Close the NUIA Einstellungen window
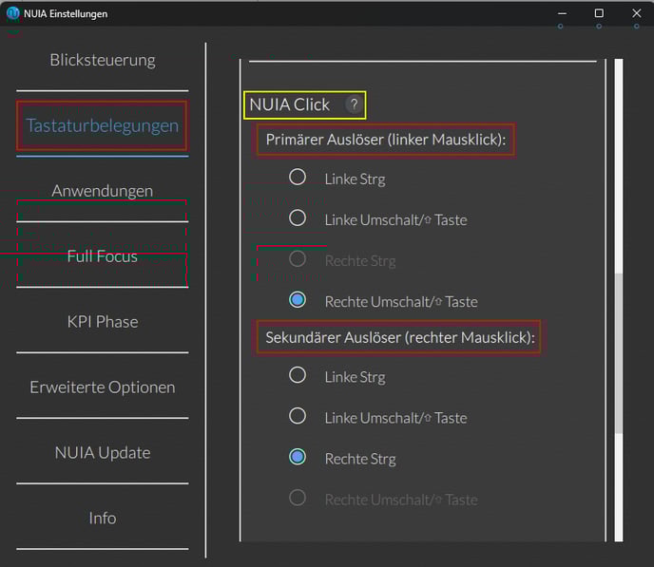The width and height of the screenshot is (654, 567). (637, 13)
